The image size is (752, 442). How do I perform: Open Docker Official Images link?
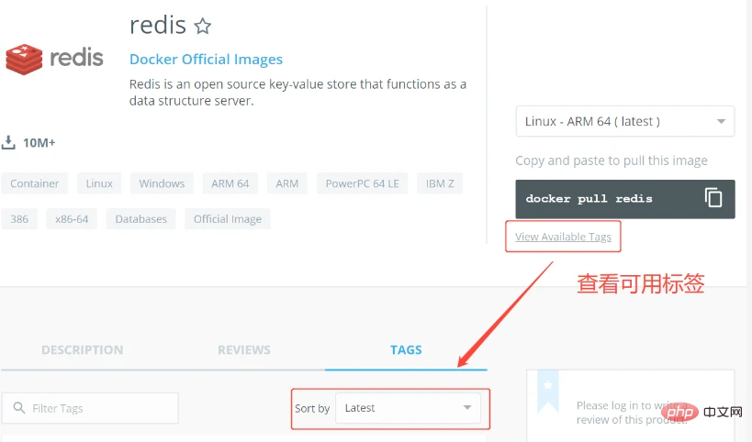tap(207, 60)
